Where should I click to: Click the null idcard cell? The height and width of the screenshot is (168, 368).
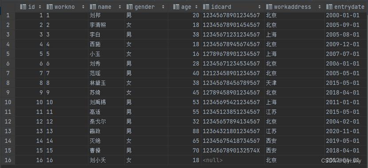point(213,160)
